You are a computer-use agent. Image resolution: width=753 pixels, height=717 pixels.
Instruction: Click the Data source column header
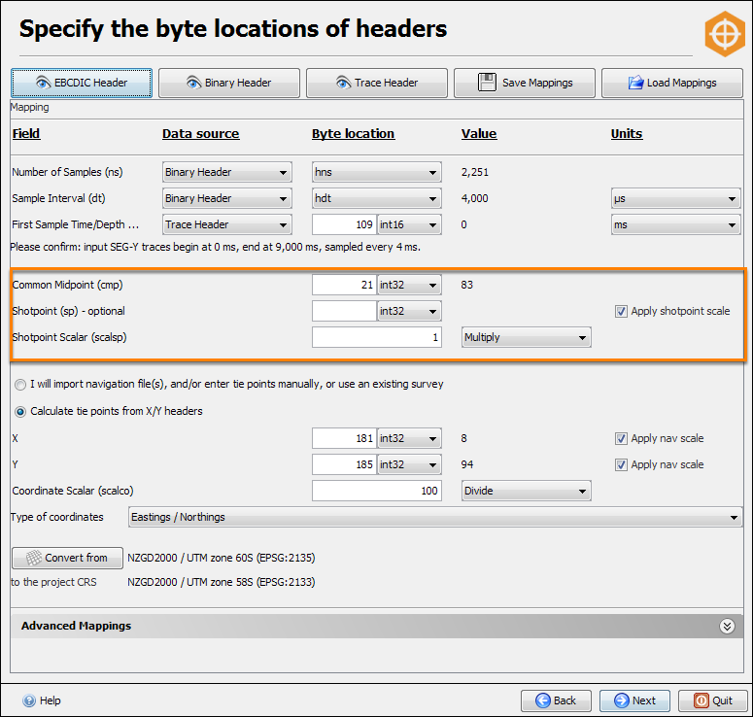click(x=201, y=134)
